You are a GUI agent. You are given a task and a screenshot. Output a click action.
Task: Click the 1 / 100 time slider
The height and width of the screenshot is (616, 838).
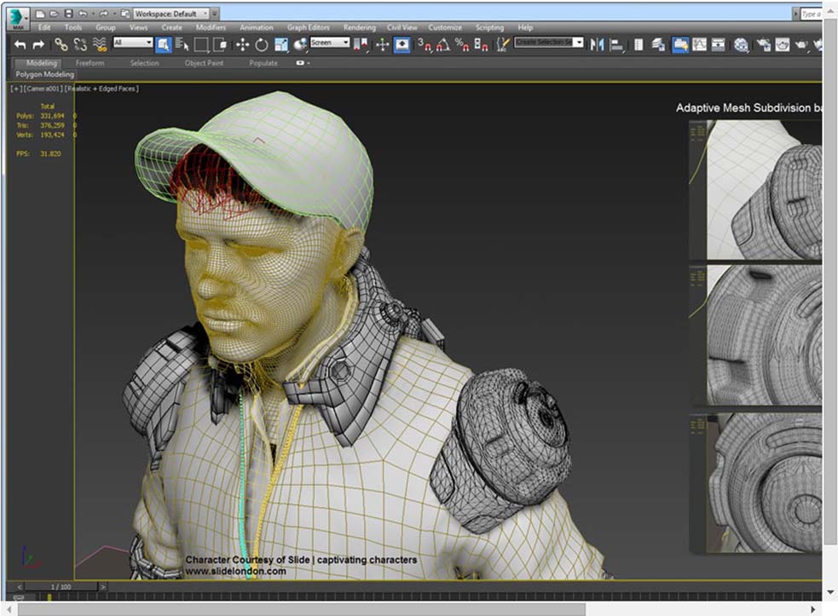pyautogui.click(x=61, y=587)
